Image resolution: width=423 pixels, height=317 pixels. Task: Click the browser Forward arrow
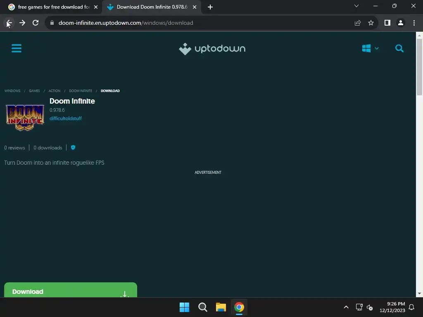coord(22,23)
